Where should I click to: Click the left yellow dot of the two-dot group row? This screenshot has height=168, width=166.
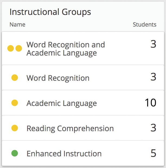[x=11, y=49]
